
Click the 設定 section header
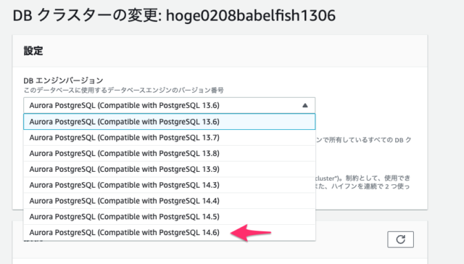33,51
